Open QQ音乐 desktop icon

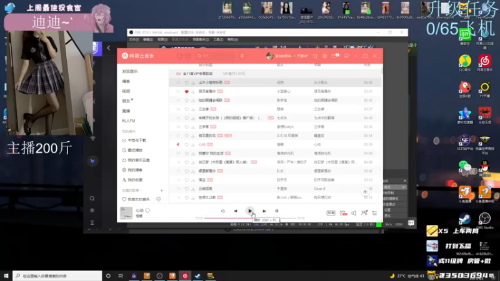pos(465,63)
